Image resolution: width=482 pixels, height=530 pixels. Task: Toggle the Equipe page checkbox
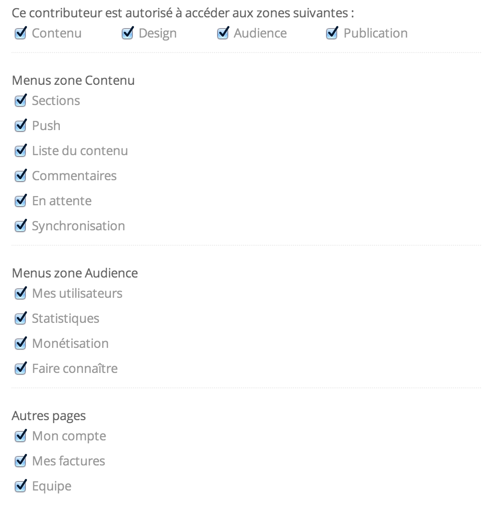(20, 487)
